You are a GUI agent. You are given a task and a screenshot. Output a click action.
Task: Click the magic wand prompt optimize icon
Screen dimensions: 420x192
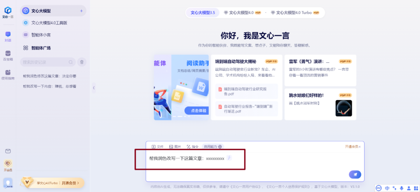click(229, 158)
